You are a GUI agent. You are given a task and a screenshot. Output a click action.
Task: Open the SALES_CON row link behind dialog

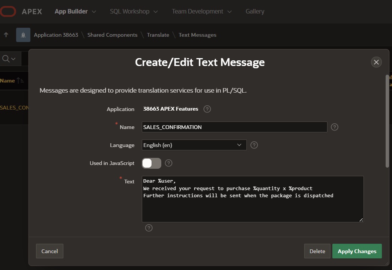pyautogui.click(x=14, y=108)
